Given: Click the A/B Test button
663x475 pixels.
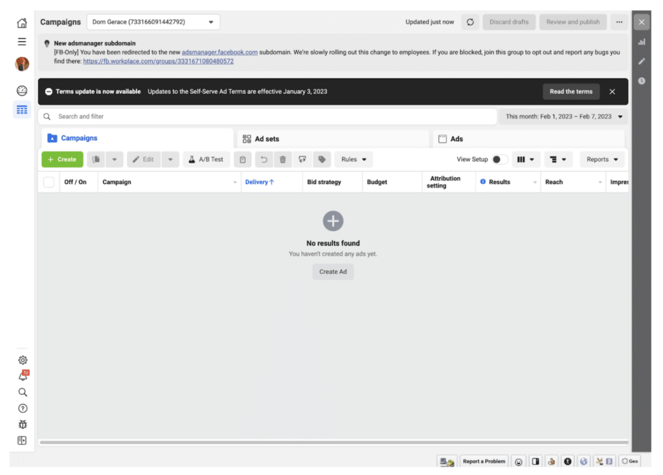Looking at the screenshot, I should point(207,159).
